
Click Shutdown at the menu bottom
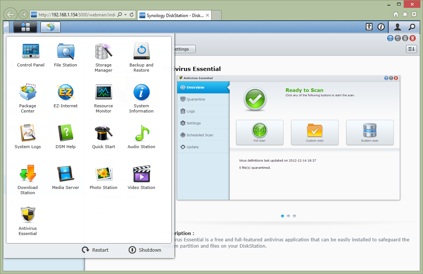tap(145, 250)
